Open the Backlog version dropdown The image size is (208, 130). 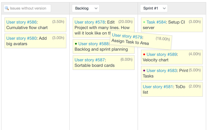pos(86,8)
